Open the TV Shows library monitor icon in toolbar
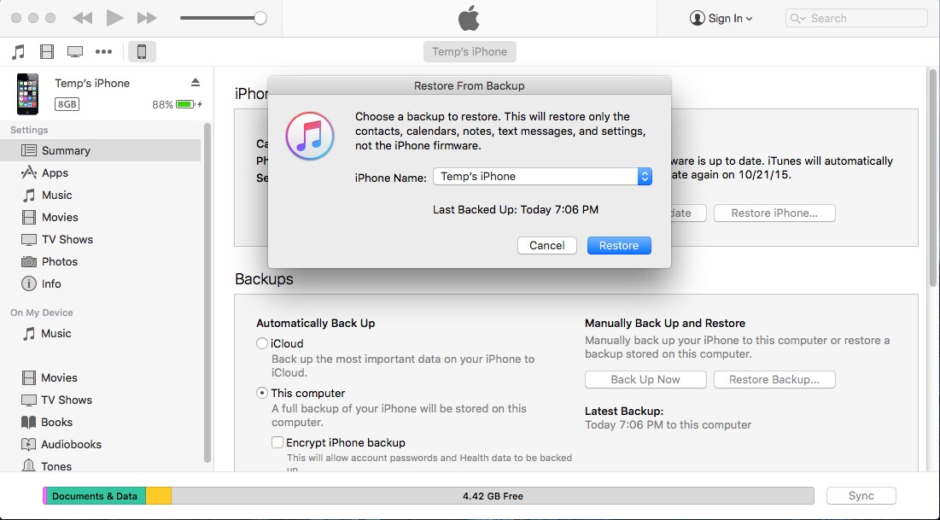Image resolution: width=940 pixels, height=520 pixels. (x=75, y=51)
